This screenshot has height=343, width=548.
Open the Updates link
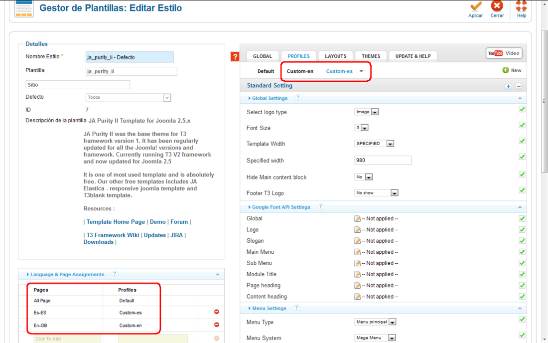(x=155, y=235)
